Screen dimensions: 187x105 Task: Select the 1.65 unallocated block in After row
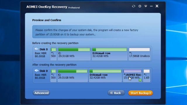[147, 75]
